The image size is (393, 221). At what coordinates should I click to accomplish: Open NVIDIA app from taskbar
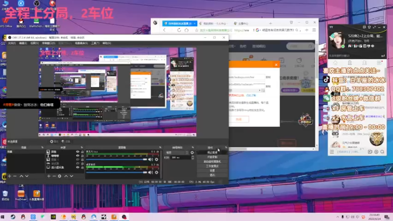(x=54, y=217)
